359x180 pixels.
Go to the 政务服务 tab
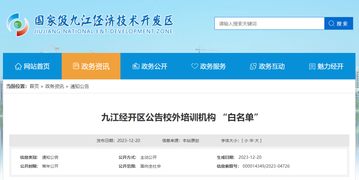point(208,66)
